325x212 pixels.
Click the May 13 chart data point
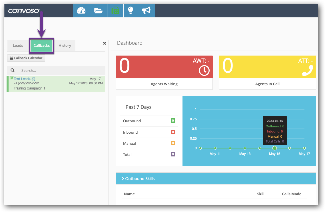245,148
